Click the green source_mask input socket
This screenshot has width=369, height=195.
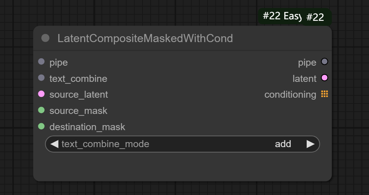coord(41,110)
